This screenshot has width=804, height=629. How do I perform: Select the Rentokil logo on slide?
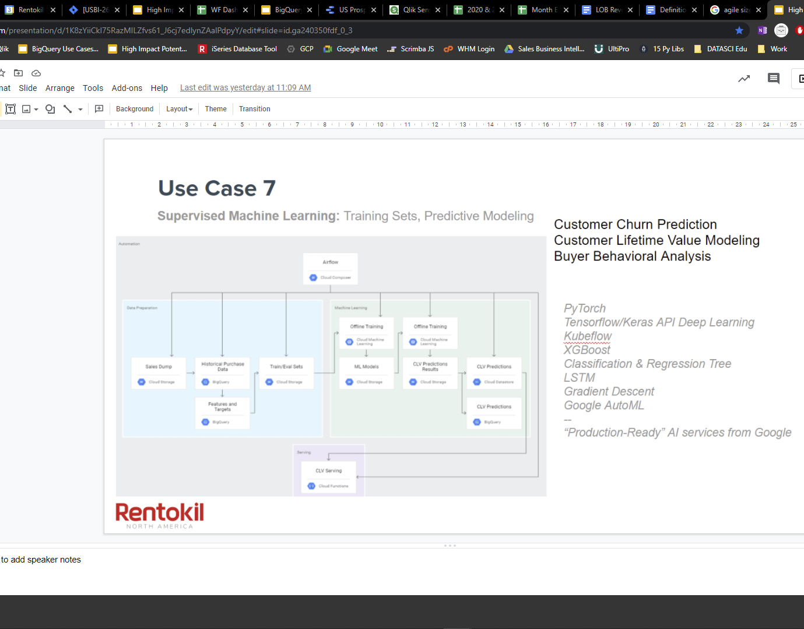click(160, 515)
